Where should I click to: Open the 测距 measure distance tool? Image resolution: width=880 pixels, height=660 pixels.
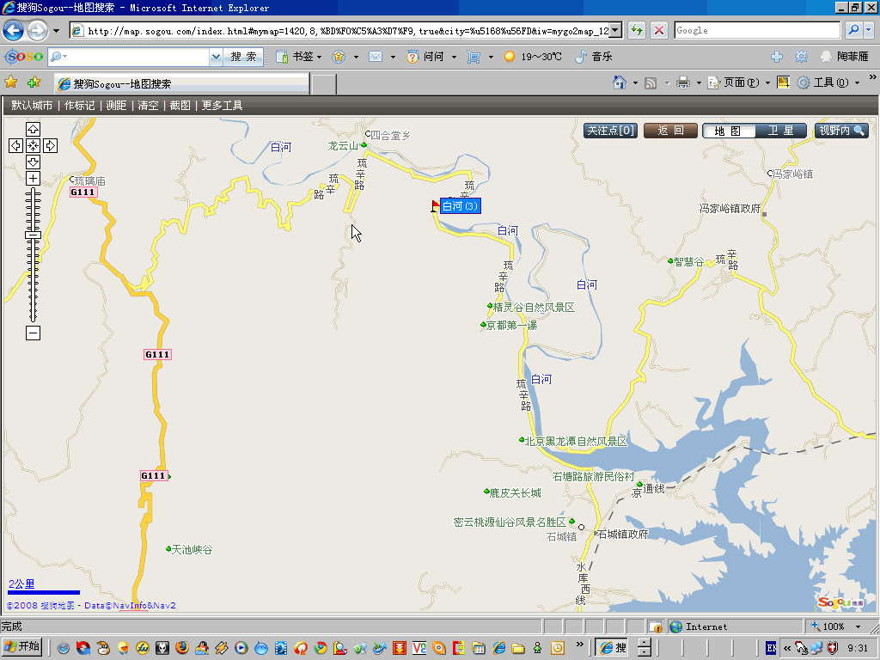pos(116,106)
